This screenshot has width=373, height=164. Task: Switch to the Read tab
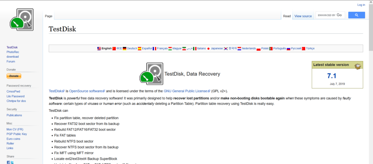287,16
